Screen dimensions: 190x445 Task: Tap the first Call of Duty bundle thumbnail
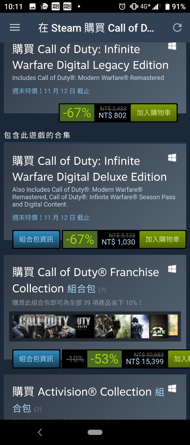pyautogui.click(x=44, y=326)
